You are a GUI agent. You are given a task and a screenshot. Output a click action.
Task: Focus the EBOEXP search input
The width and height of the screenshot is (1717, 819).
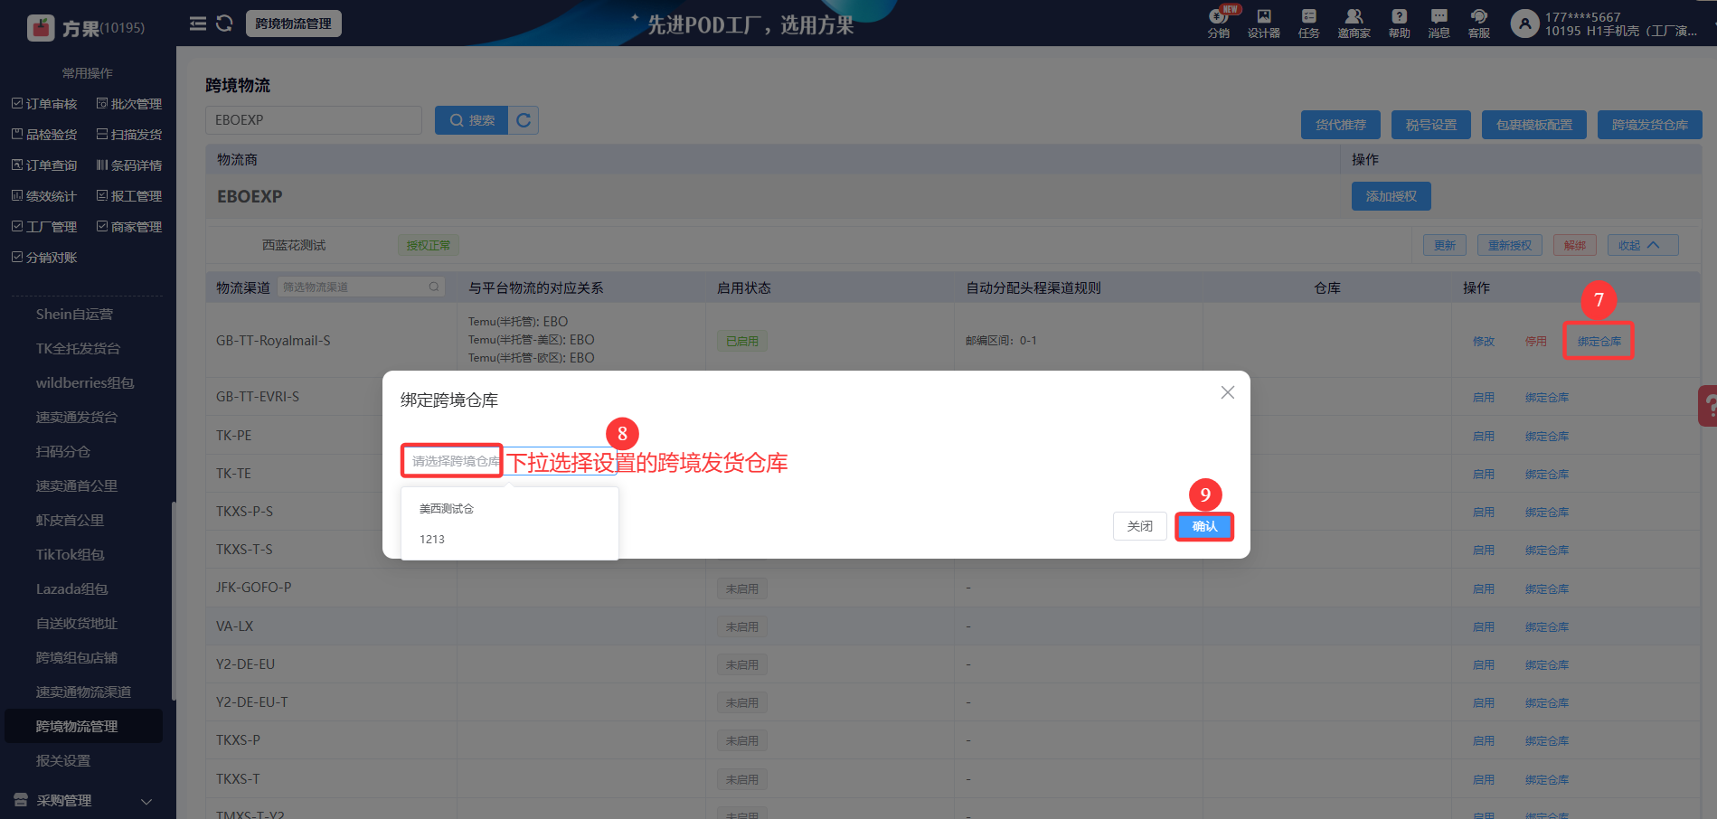(314, 120)
